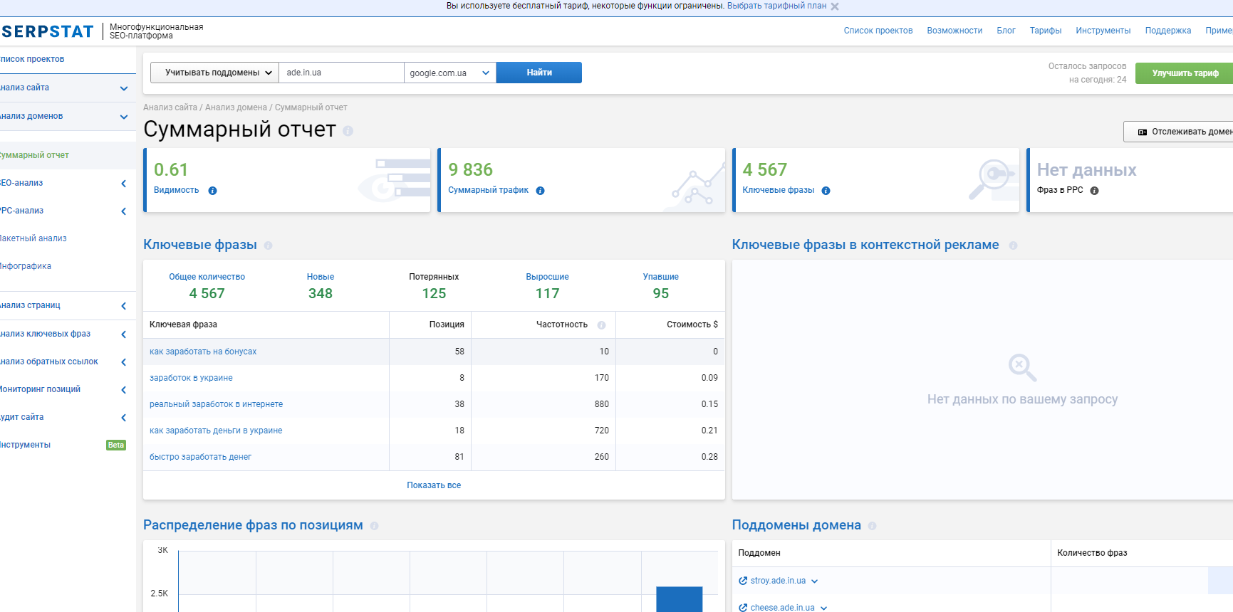Open Инструменты in top navigation

click(1103, 31)
